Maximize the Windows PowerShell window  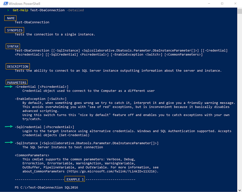click(x=222, y=3)
